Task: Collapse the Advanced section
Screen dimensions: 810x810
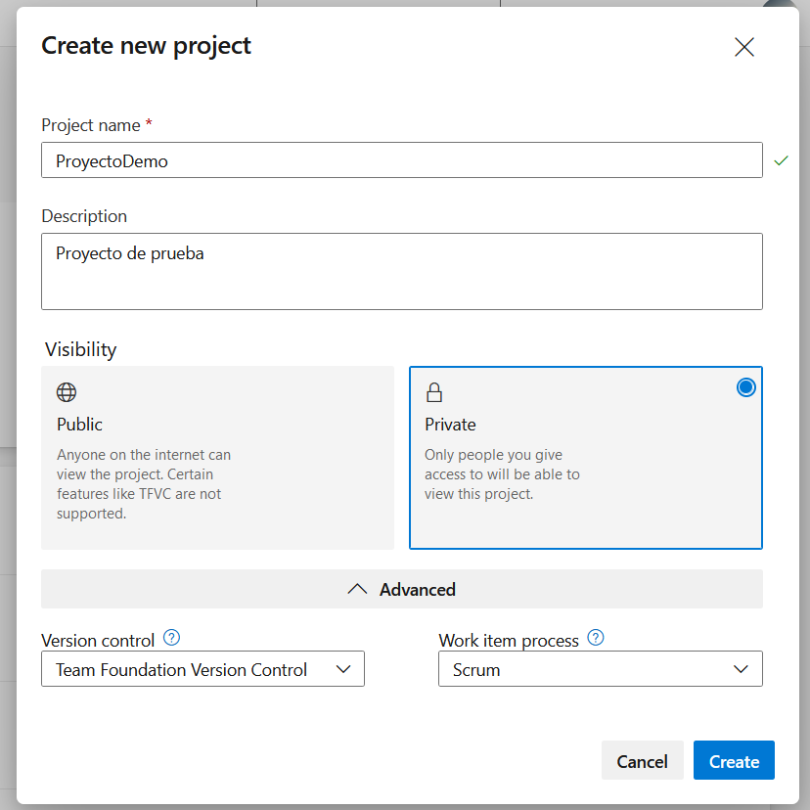Action: (x=402, y=589)
